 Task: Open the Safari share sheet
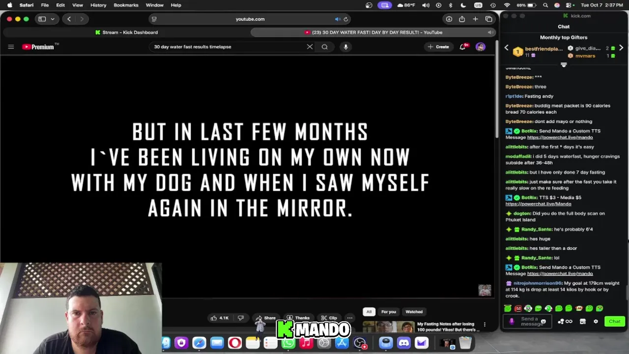(x=462, y=19)
